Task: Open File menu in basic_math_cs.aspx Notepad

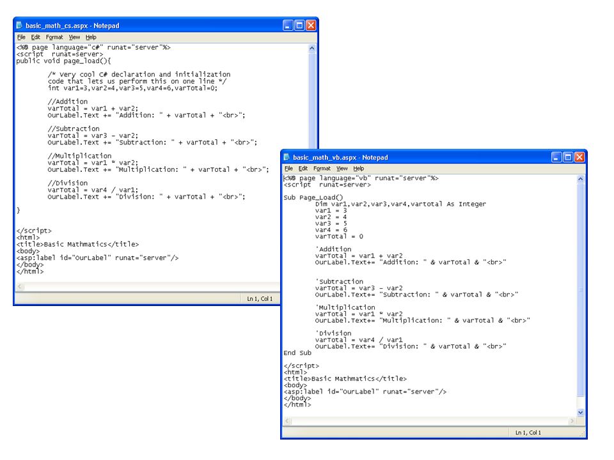Action: tap(21, 37)
